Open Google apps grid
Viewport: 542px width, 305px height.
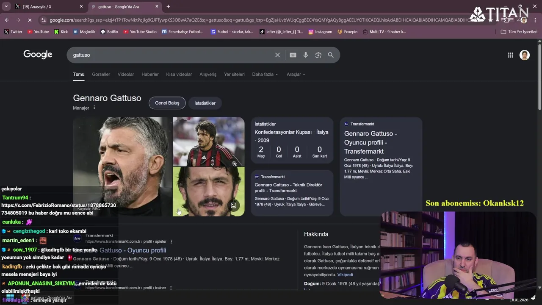tap(510, 55)
